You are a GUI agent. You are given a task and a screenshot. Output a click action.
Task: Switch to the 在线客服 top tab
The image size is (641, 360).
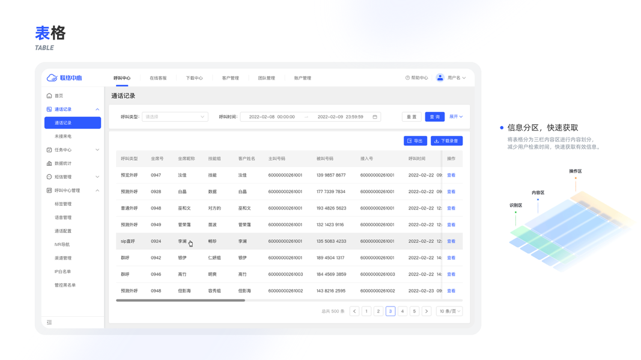click(158, 78)
